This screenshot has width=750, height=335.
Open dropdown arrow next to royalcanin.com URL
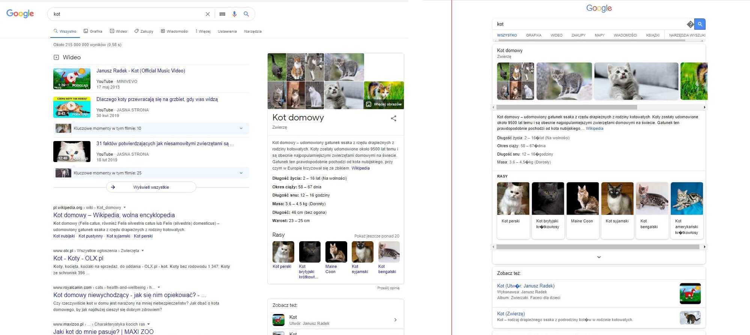[x=159, y=287]
